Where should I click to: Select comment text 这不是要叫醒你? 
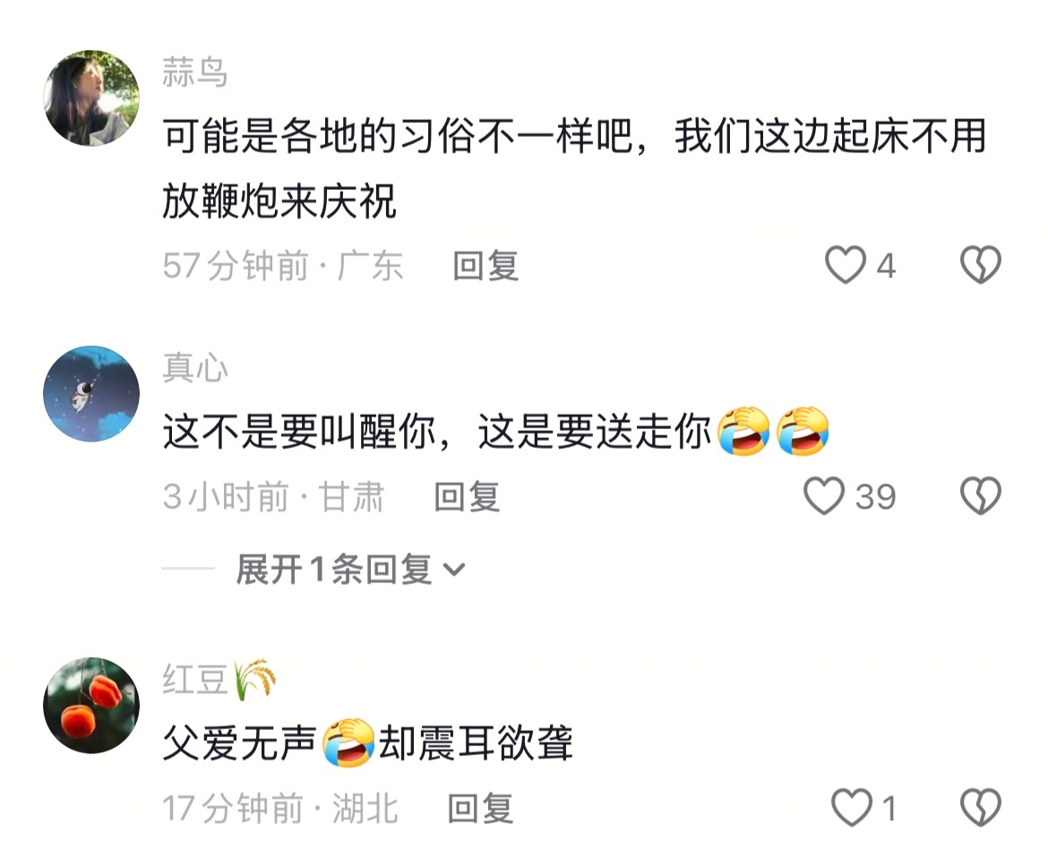click(x=299, y=431)
